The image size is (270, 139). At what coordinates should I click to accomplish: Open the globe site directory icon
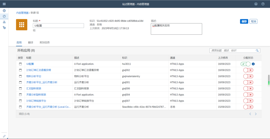pyautogui.click(x=4, y=11)
